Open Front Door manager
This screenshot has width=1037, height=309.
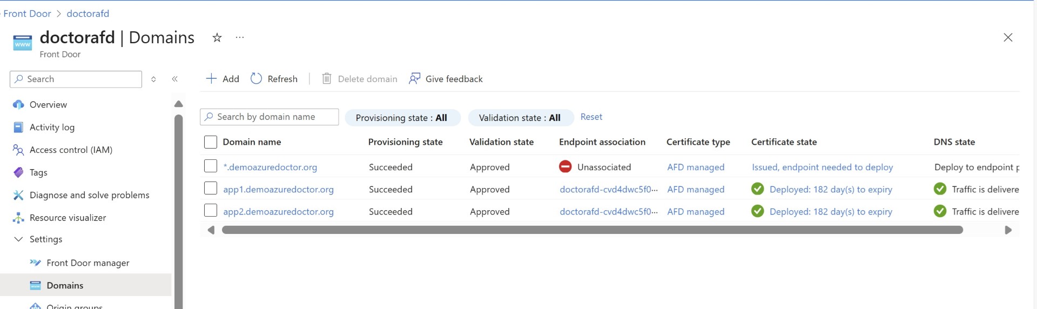[88, 263]
